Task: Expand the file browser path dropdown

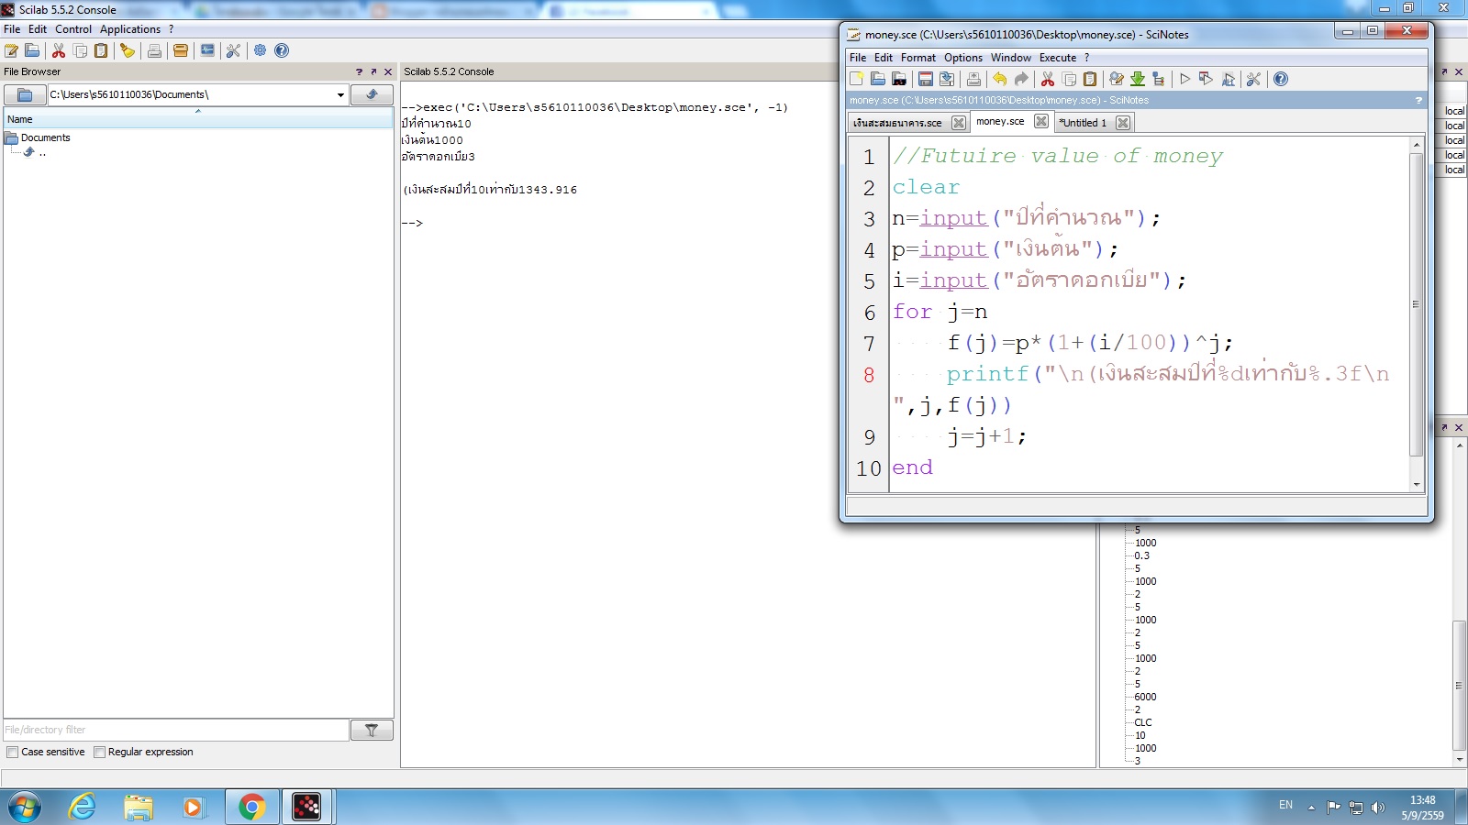Action: tap(340, 94)
